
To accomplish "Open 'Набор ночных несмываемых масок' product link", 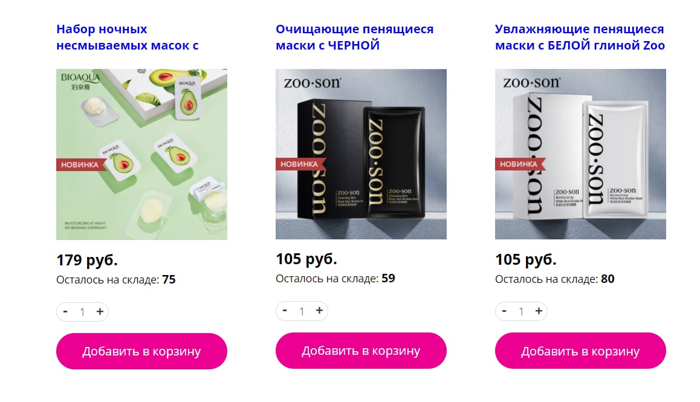I will (128, 37).
